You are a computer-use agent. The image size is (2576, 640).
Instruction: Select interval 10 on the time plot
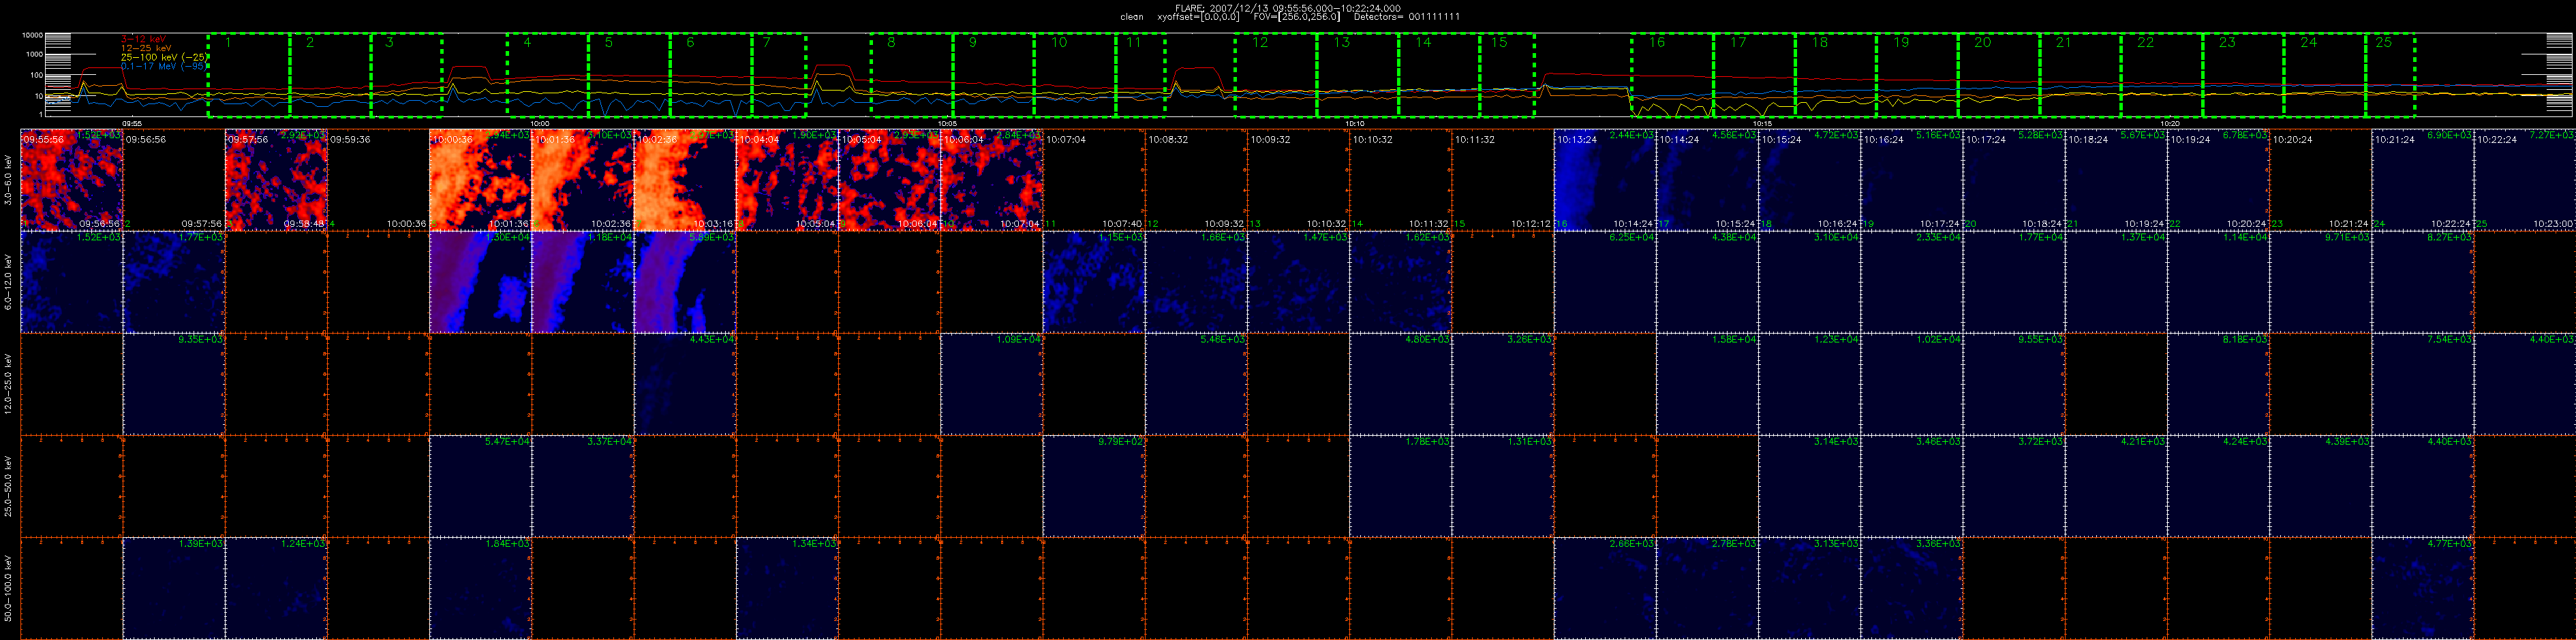pos(1075,75)
